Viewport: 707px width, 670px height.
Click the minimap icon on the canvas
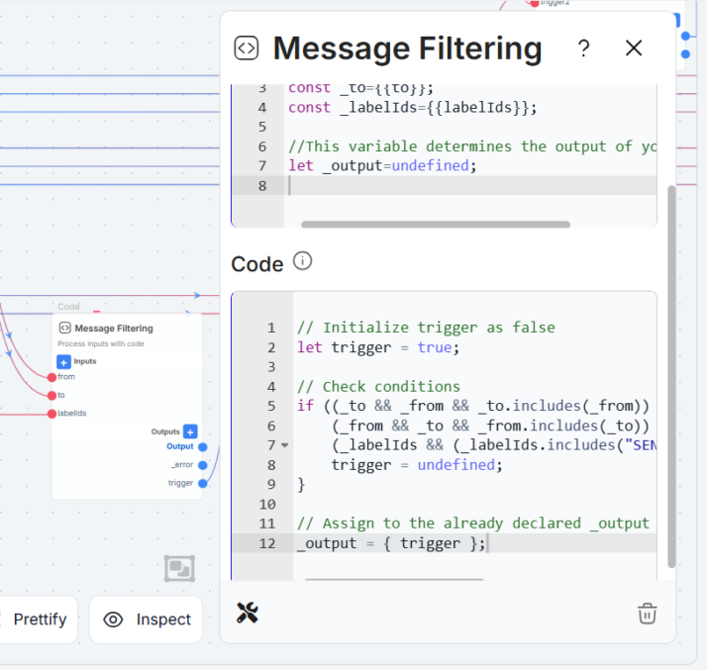tap(179, 568)
